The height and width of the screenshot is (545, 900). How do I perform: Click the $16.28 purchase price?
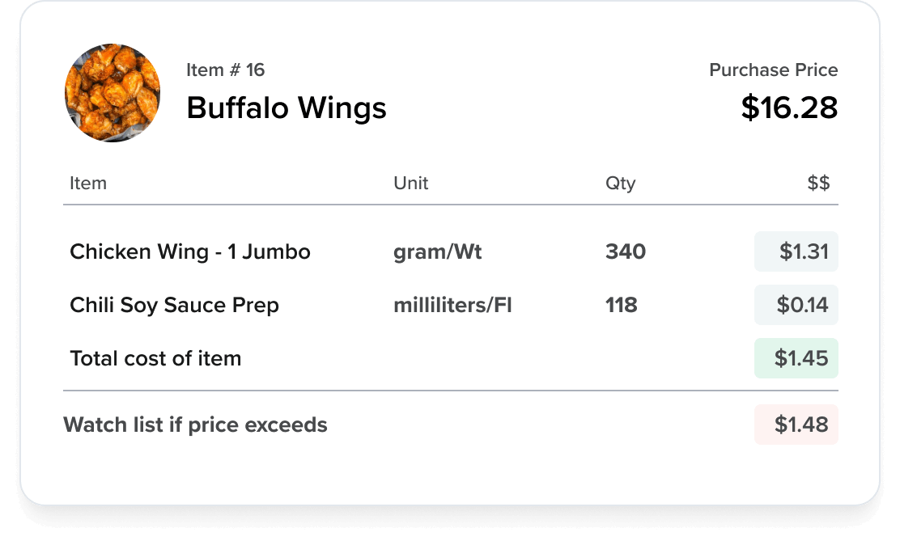tap(789, 108)
